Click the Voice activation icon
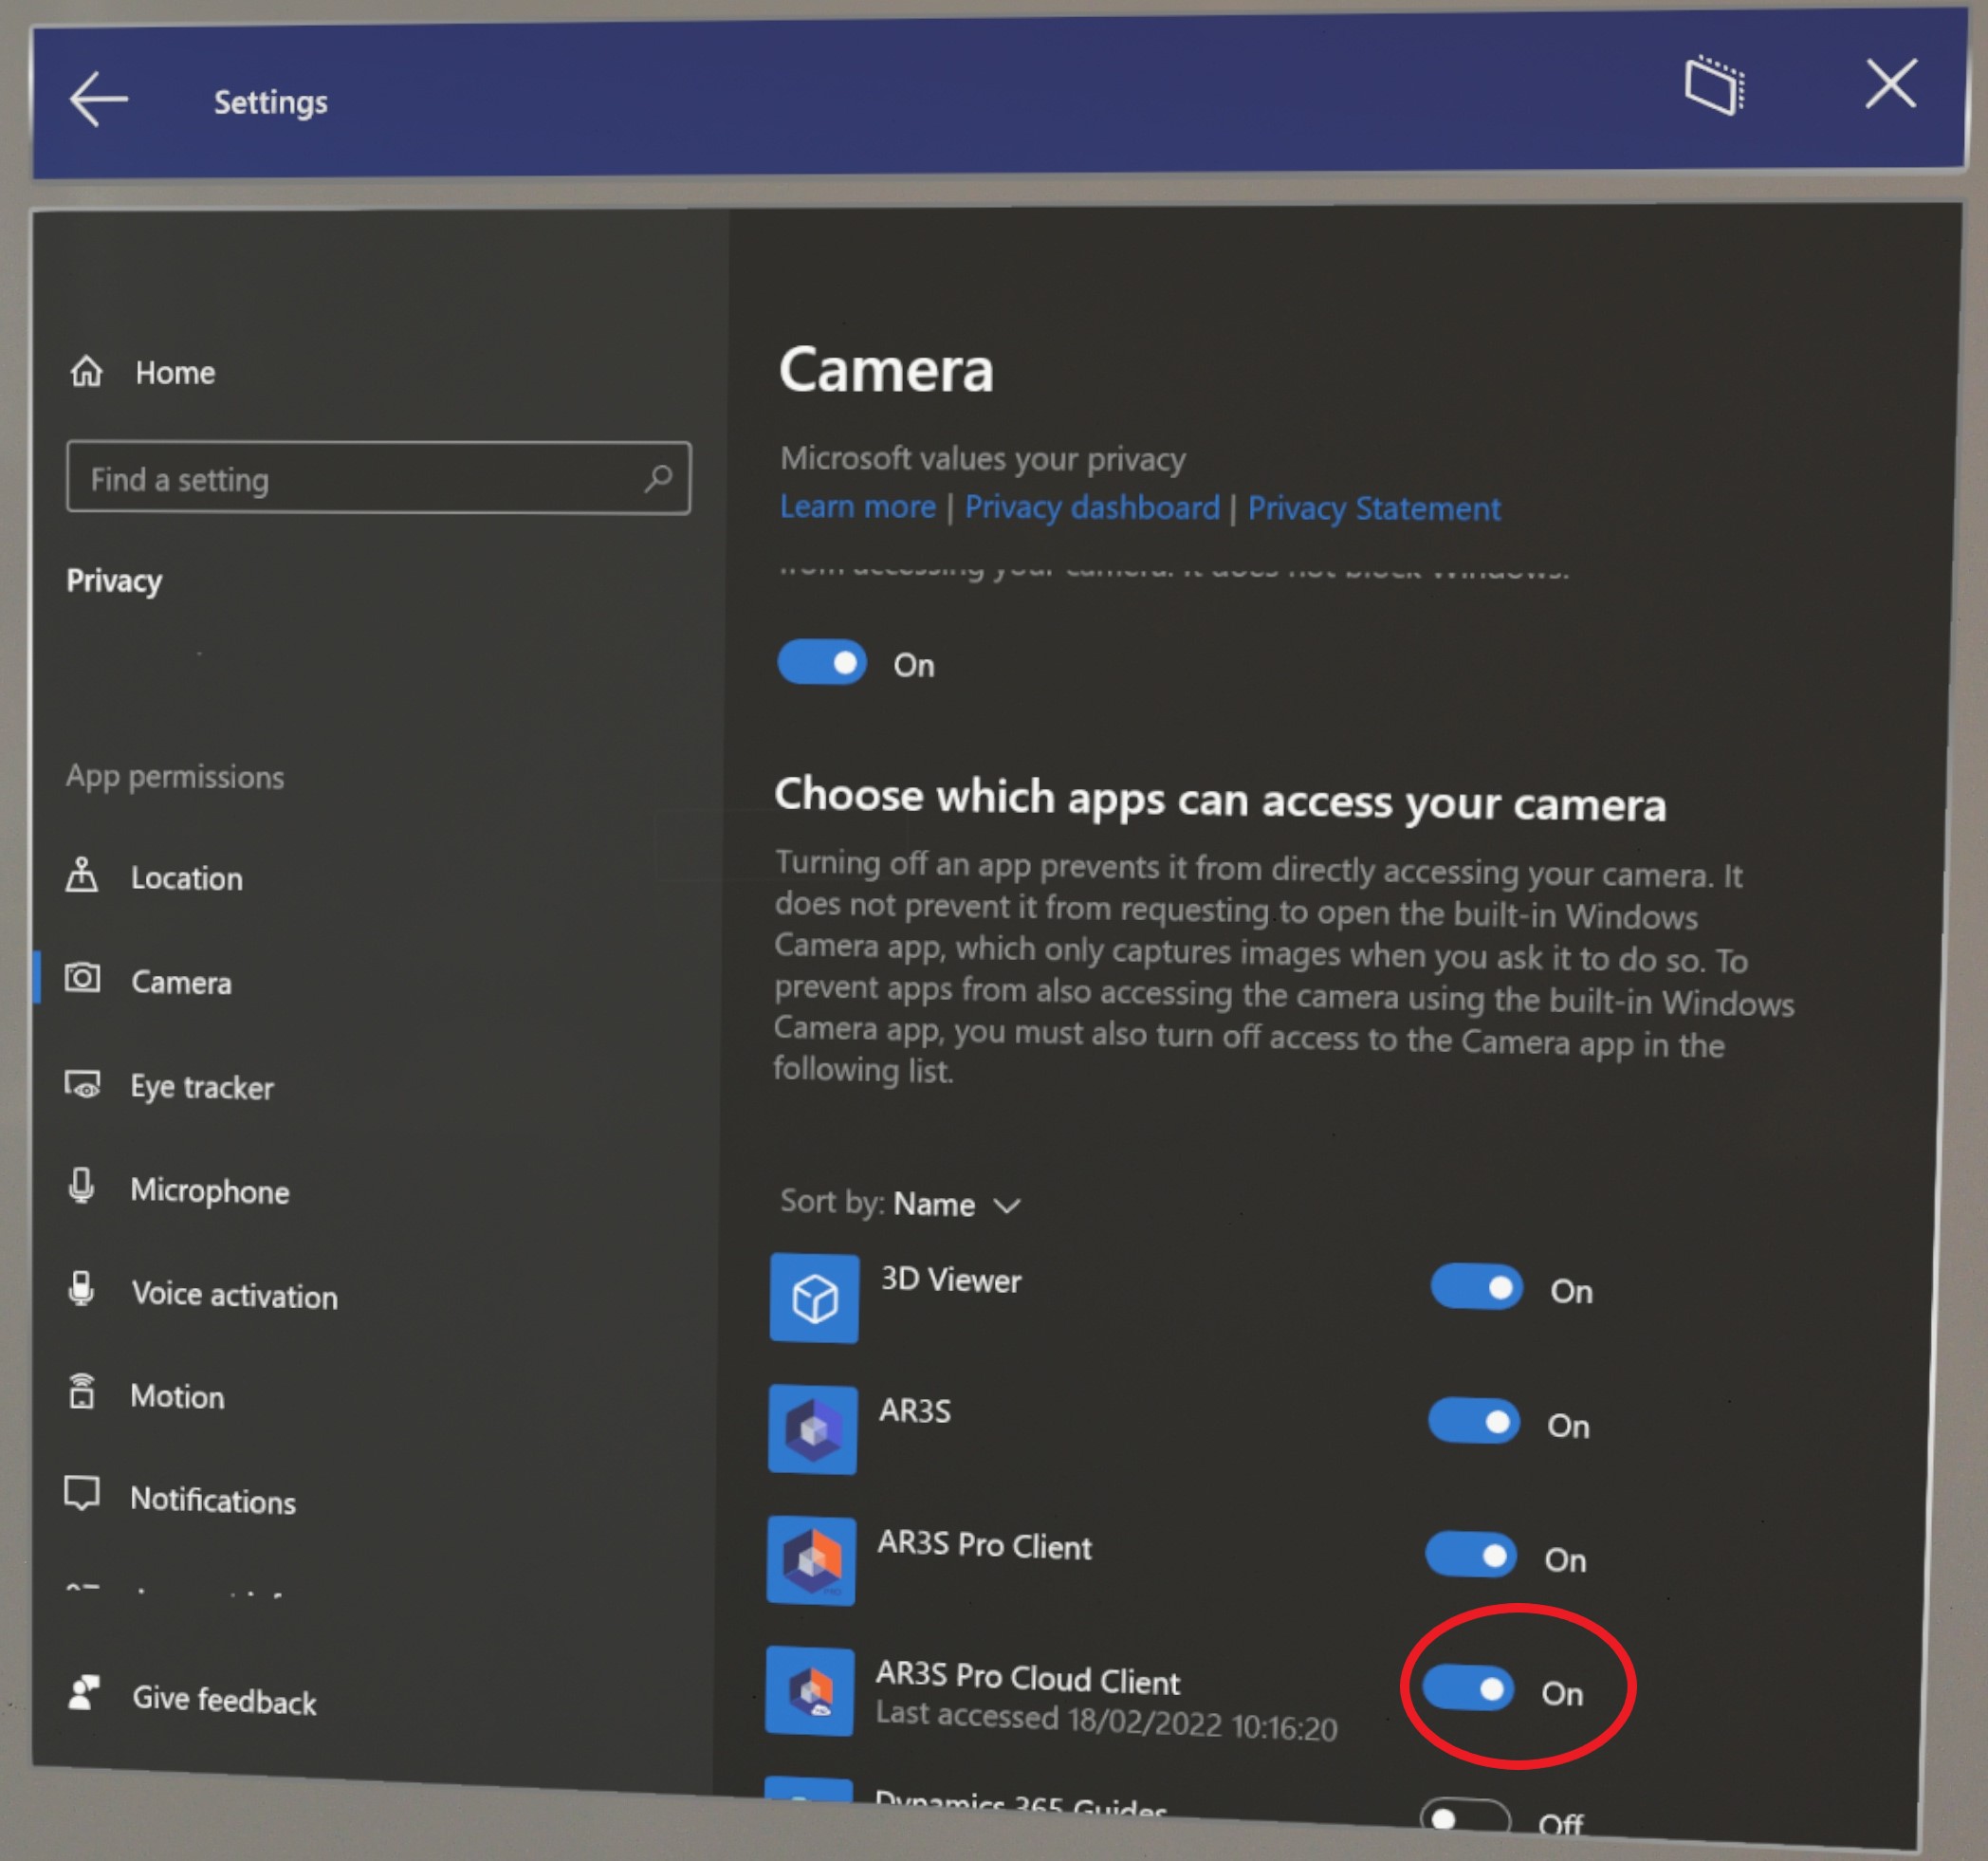The width and height of the screenshot is (1988, 1861). point(82,1290)
